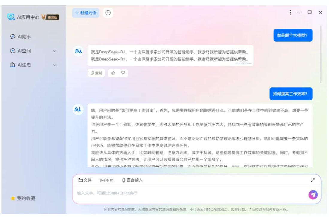Open the AI助手 sidebar item
The height and width of the screenshot is (217, 329).
[21, 37]
